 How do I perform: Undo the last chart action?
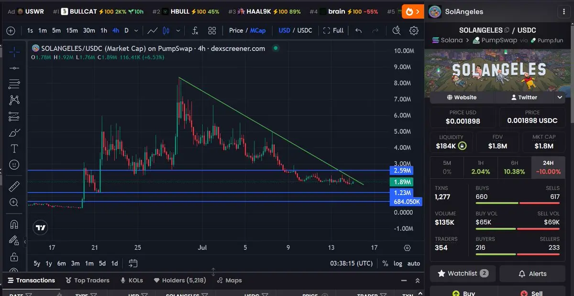358,31
